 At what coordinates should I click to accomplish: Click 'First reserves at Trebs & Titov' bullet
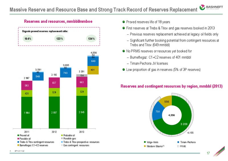tap(170, 28)
